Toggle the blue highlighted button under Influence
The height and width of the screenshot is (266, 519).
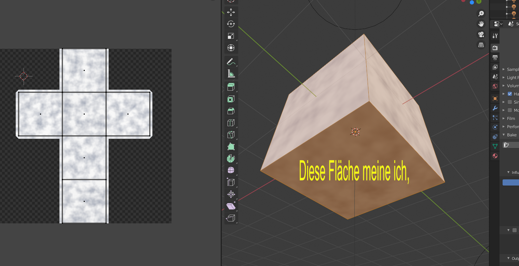tap(511, 182)
